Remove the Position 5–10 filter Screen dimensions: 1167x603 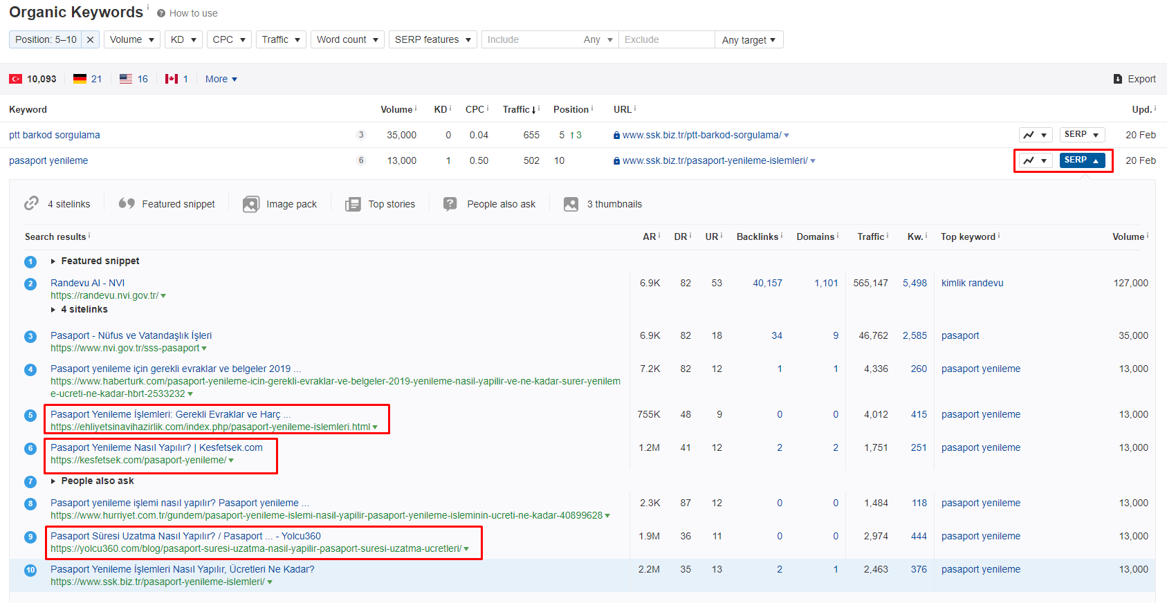pyautogui.click(x=90, y=39)
